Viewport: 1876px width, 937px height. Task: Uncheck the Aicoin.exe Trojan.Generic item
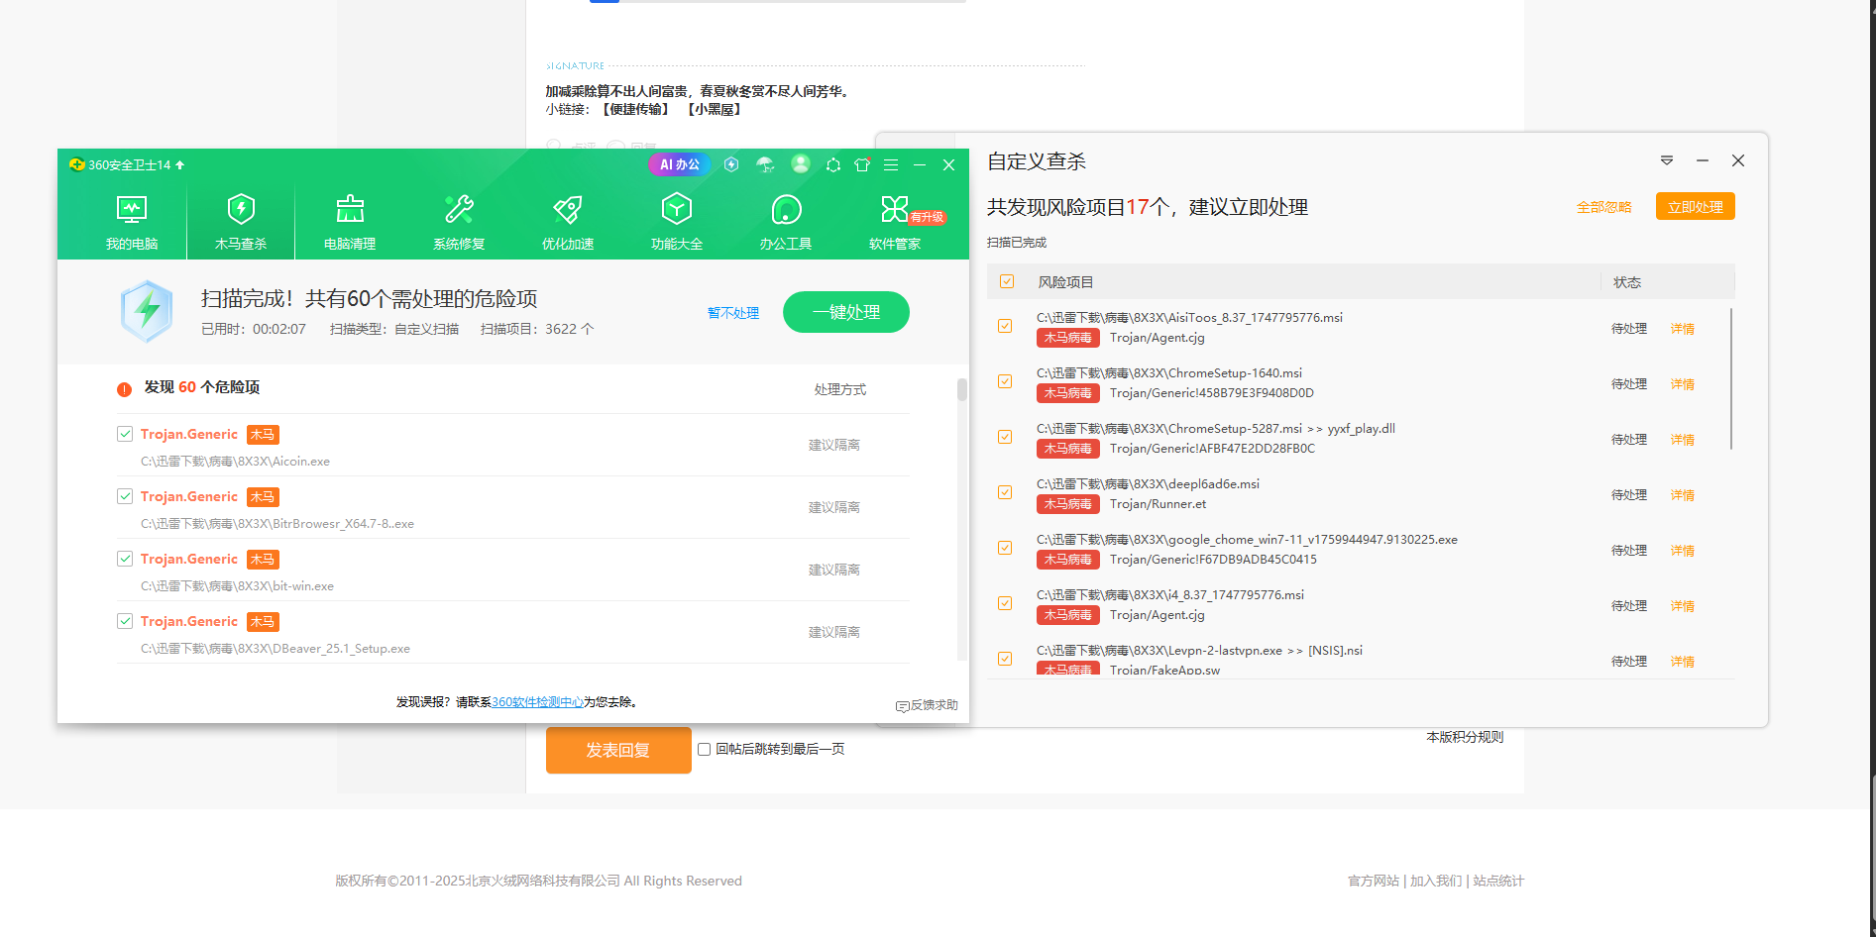pos(125,434)
